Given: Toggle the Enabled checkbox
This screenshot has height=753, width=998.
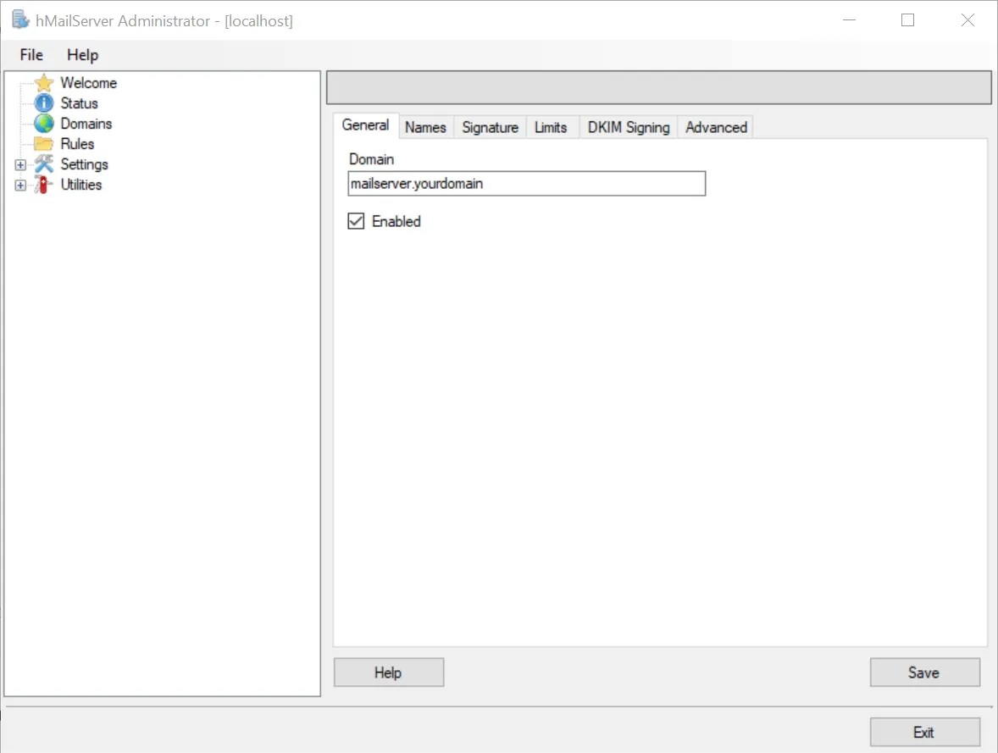Looking at the screenshot, I should tap(356, 221).
